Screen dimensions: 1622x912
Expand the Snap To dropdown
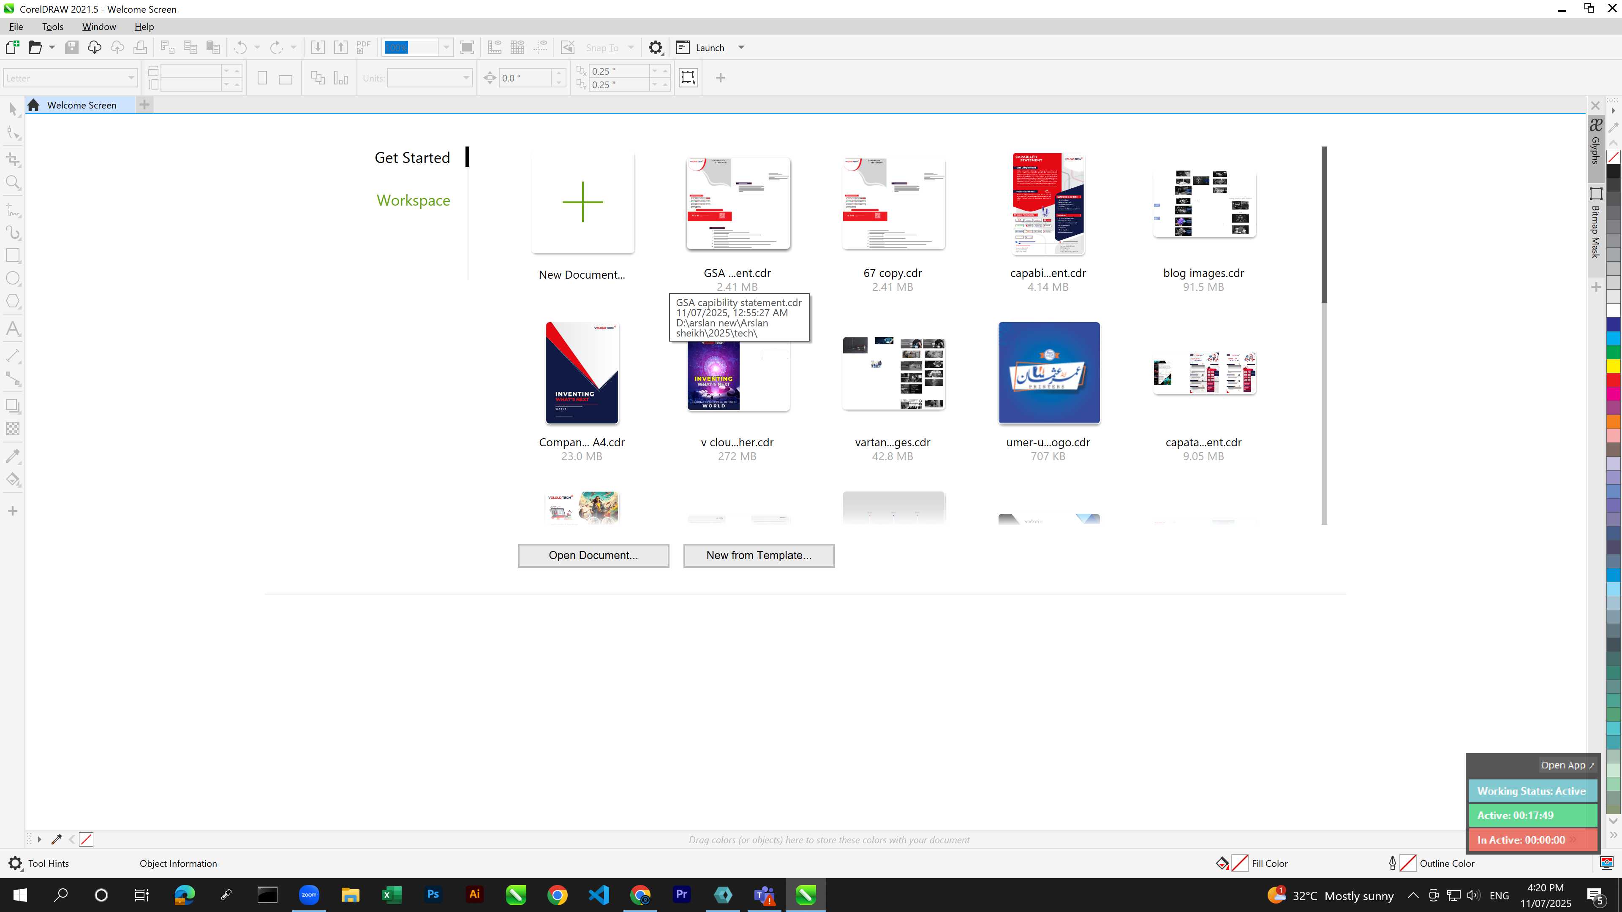(x=631, y=47)
